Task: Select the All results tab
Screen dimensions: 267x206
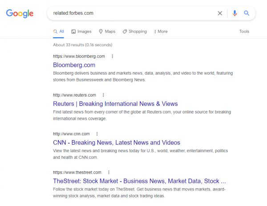Action: click(58, 32)
